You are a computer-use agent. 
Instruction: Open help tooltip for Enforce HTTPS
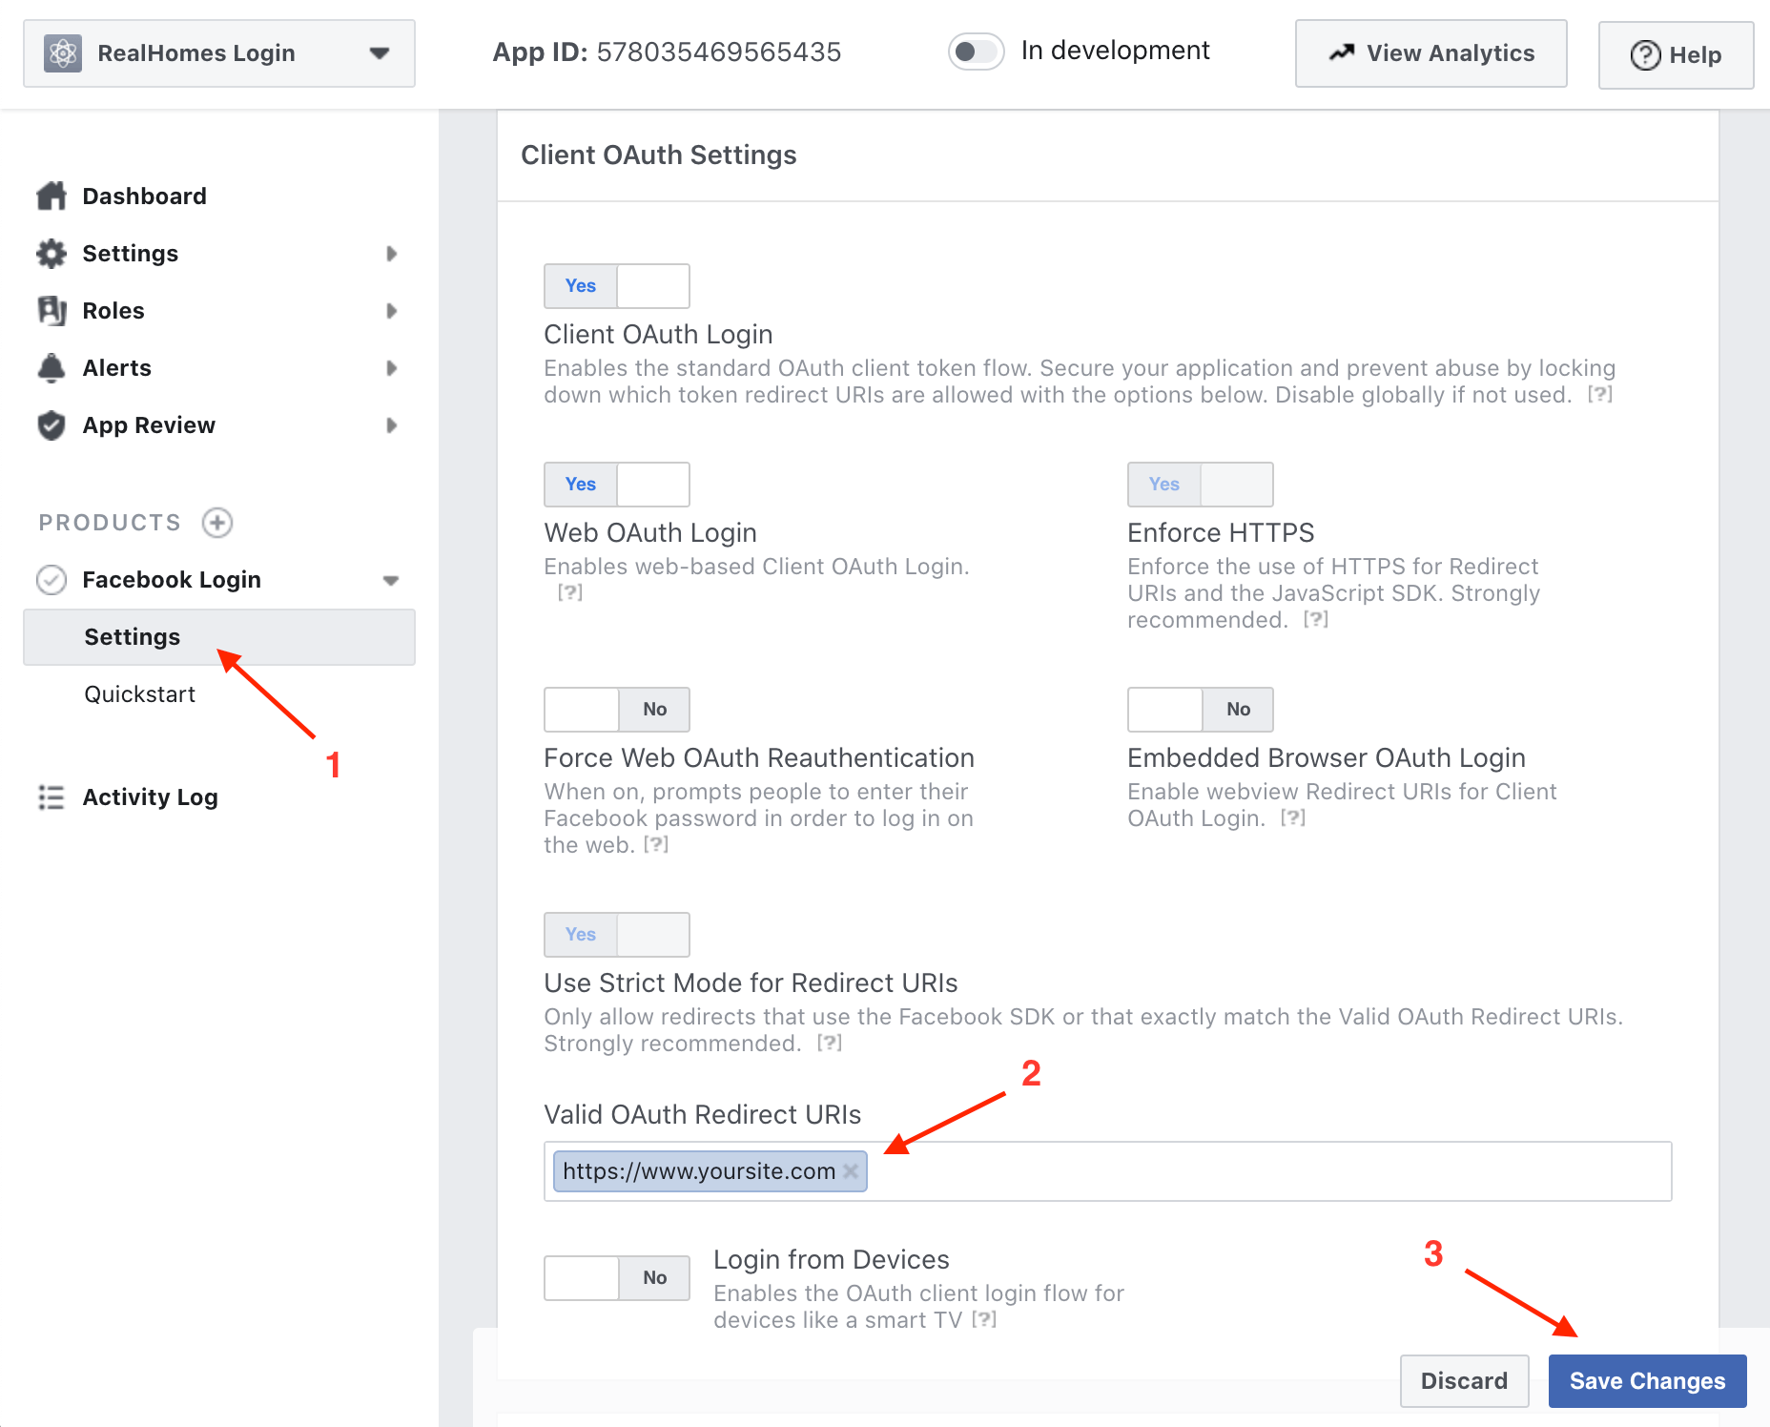click(x=1316, y=620)
